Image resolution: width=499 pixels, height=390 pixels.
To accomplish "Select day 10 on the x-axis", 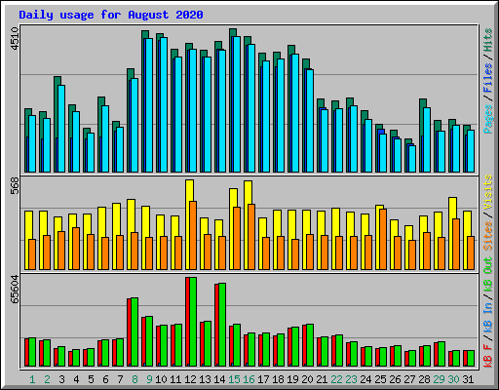I will 161,379.
